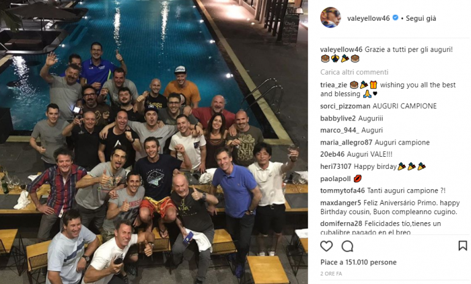
Task: Visit sorci_pizzoman commenter profile
Action: (345, 106)
